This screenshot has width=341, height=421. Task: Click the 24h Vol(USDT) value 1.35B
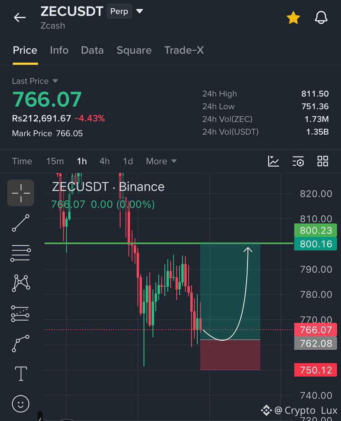(318, 132)
